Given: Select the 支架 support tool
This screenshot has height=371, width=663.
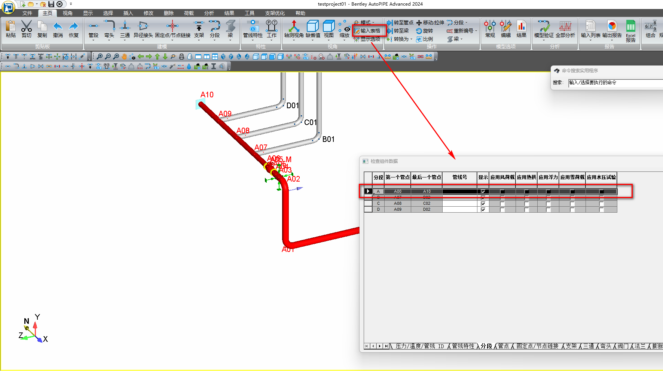Looking at the screenshot, I should [x=199, y=30].
